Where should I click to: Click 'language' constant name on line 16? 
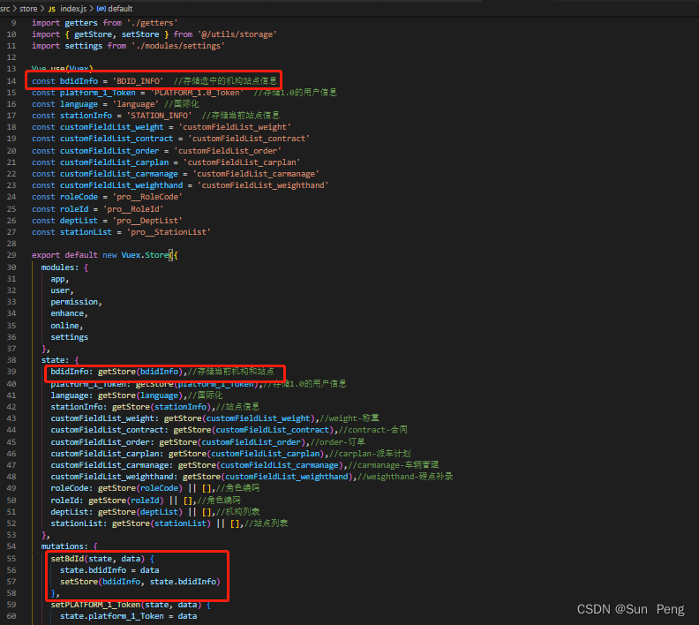[x=79, y=104]
